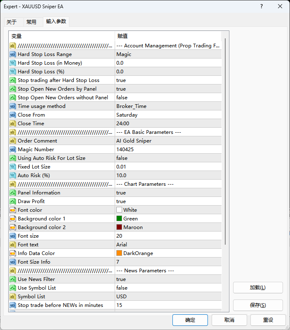Click the decimal icon beside Hard Stop Loss (in Money)
The height and width of the screenshot is (330, 290).
pos(13,63)
